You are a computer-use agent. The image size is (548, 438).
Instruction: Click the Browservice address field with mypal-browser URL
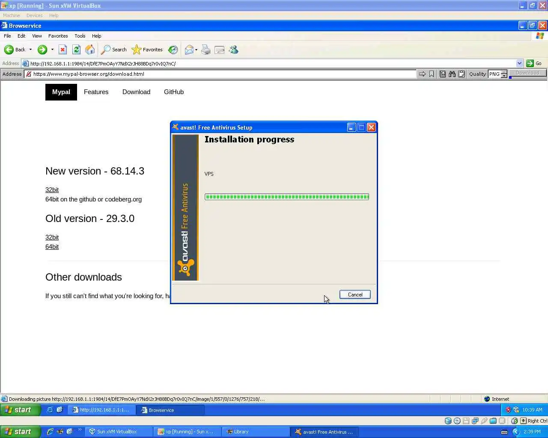tap(220, 74)
